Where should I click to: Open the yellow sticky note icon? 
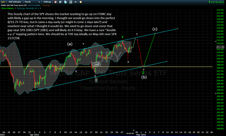coord(81,2)
